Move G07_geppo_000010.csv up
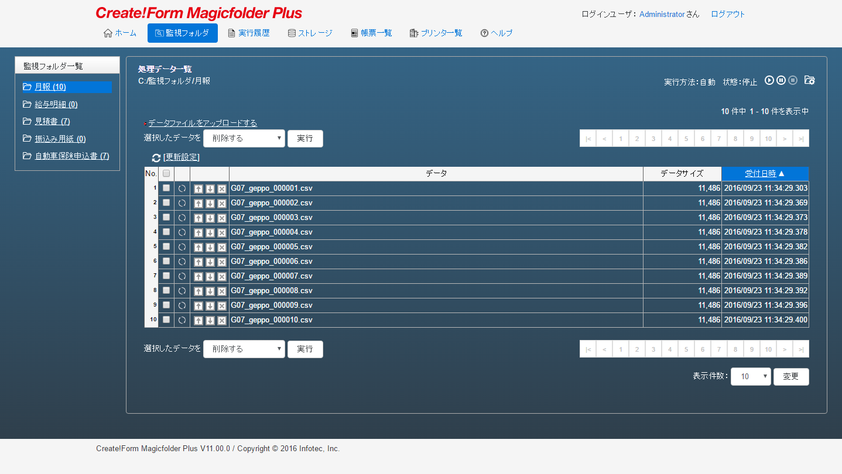Screen dimensions: 842x474 [198, 320]
